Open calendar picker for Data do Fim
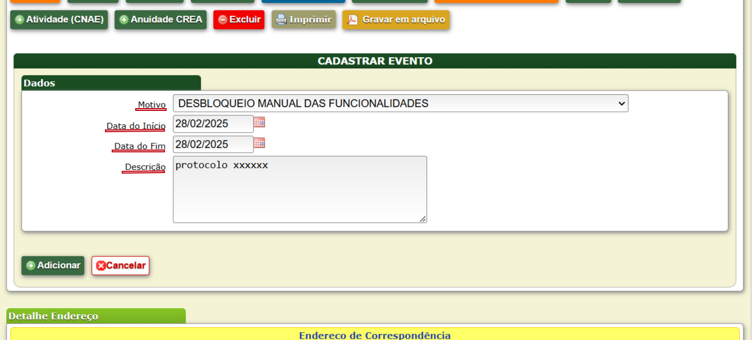Viewport: 753px width, 340px height. point(259,143)
